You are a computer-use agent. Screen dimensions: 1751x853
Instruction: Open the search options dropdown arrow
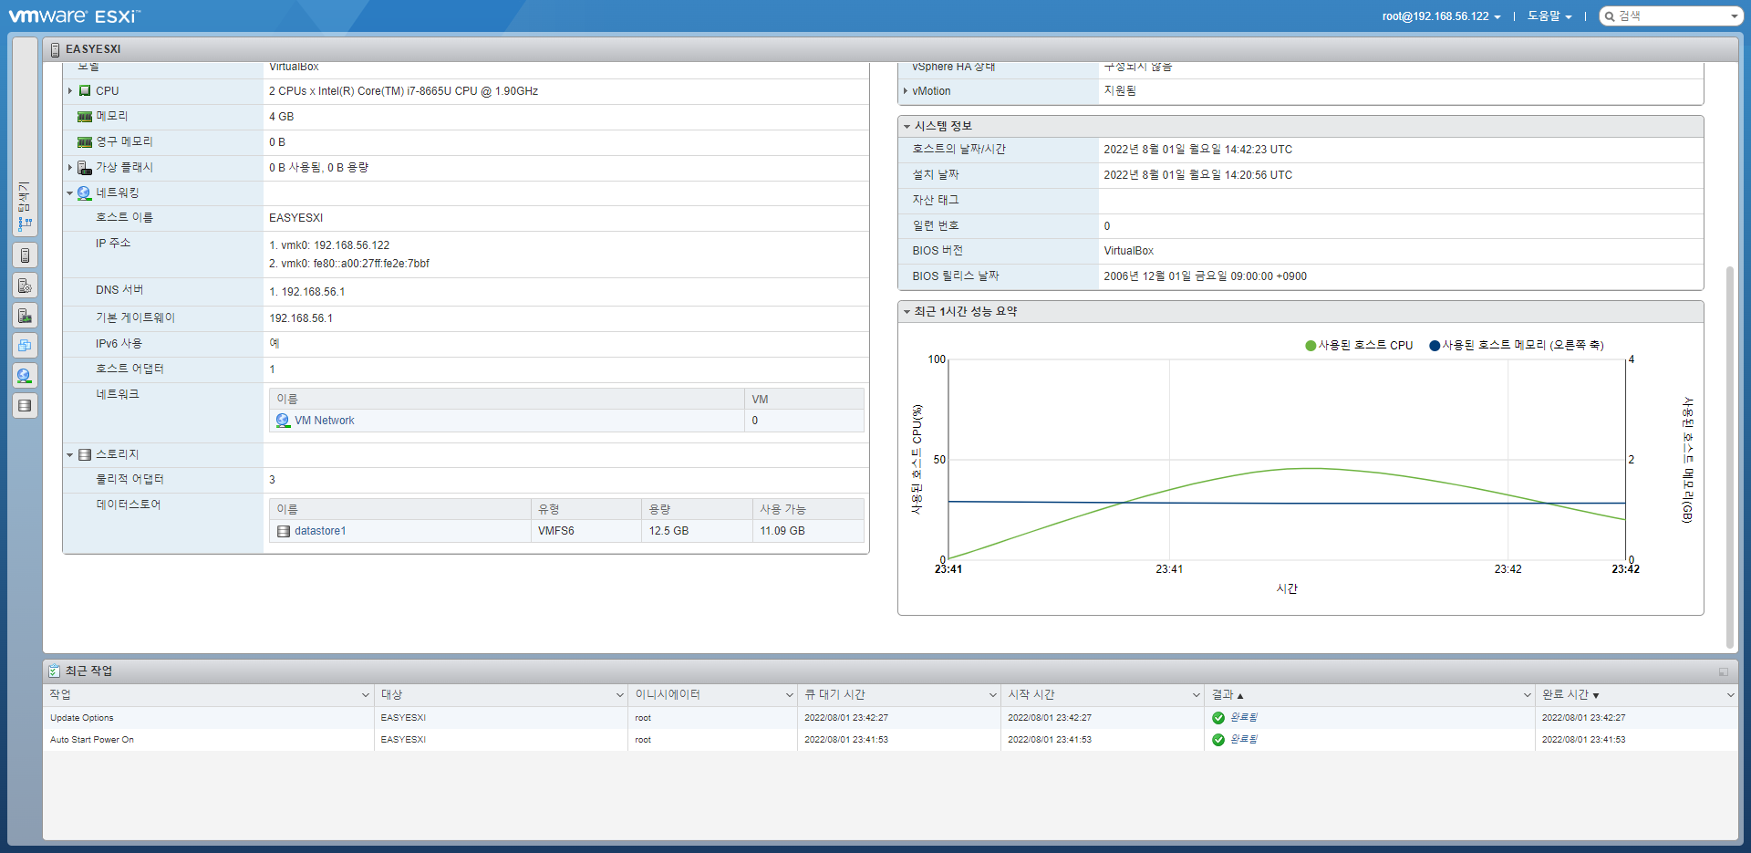pos(1734,16)
